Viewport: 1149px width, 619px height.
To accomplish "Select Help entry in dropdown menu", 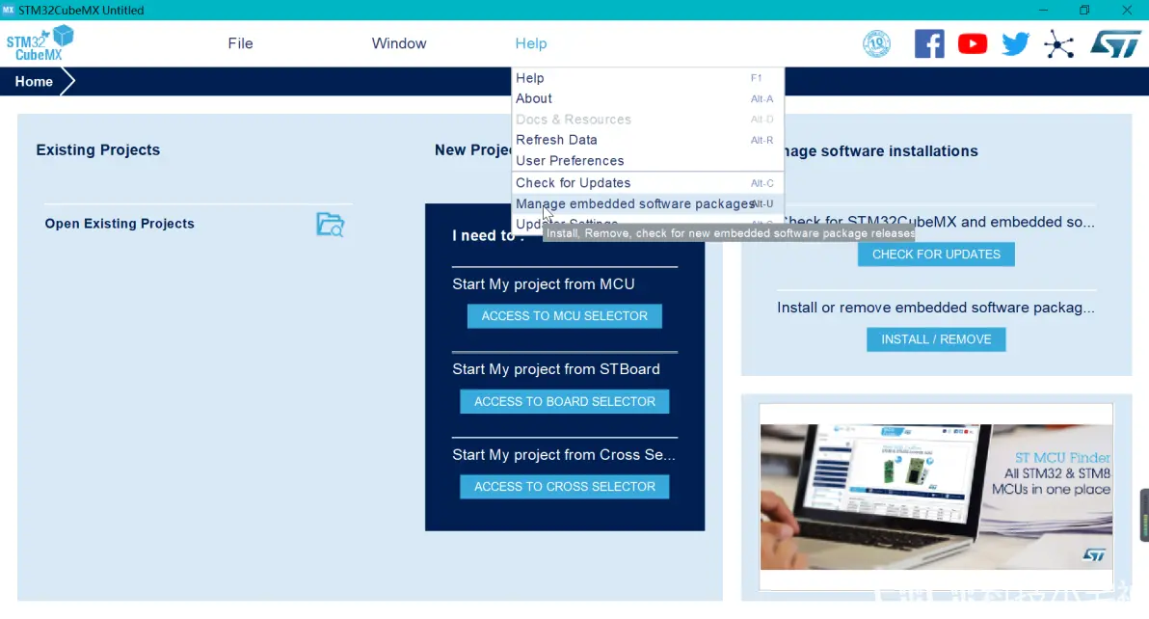I will (647, 78).
